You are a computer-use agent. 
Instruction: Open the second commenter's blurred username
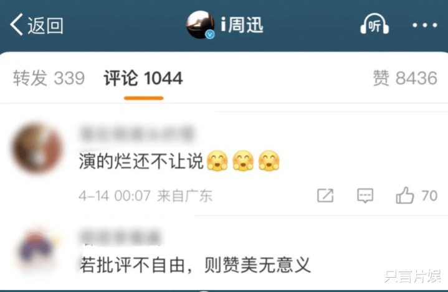[120, 237]
